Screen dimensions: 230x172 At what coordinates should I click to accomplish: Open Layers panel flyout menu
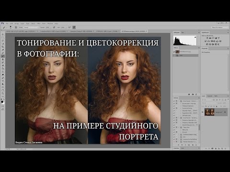(x=228, y=96)
